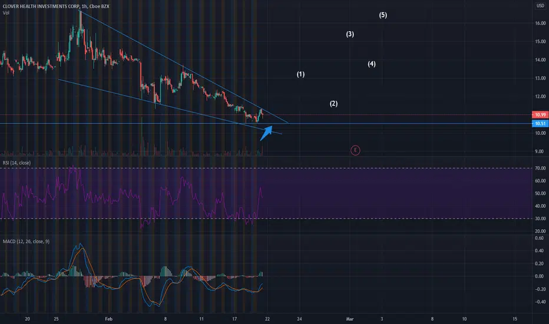Click the 24 date on the time axis
This screenshot has height=324, width=549.
coord(299,319)
